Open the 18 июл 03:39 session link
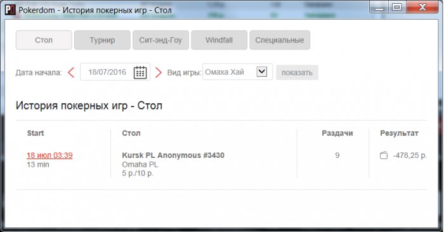Viewport: 444px width, 232px height. point(49,155)
